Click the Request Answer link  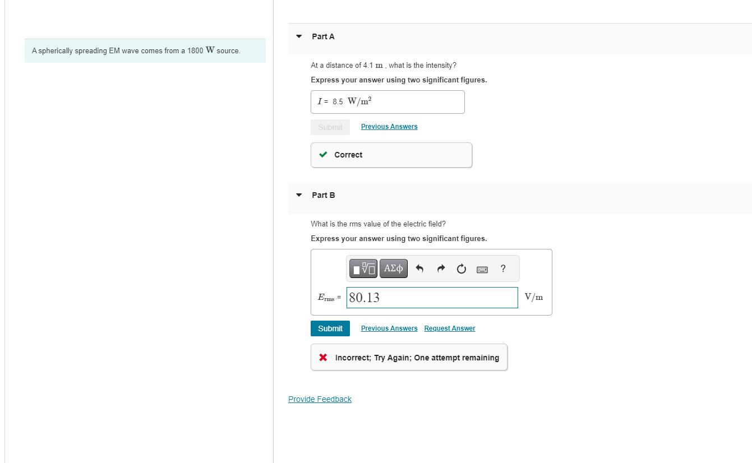(450, 328)
